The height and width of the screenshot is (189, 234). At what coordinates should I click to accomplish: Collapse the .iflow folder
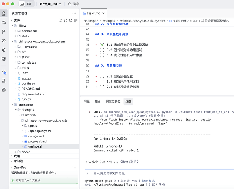click(12, 26)
